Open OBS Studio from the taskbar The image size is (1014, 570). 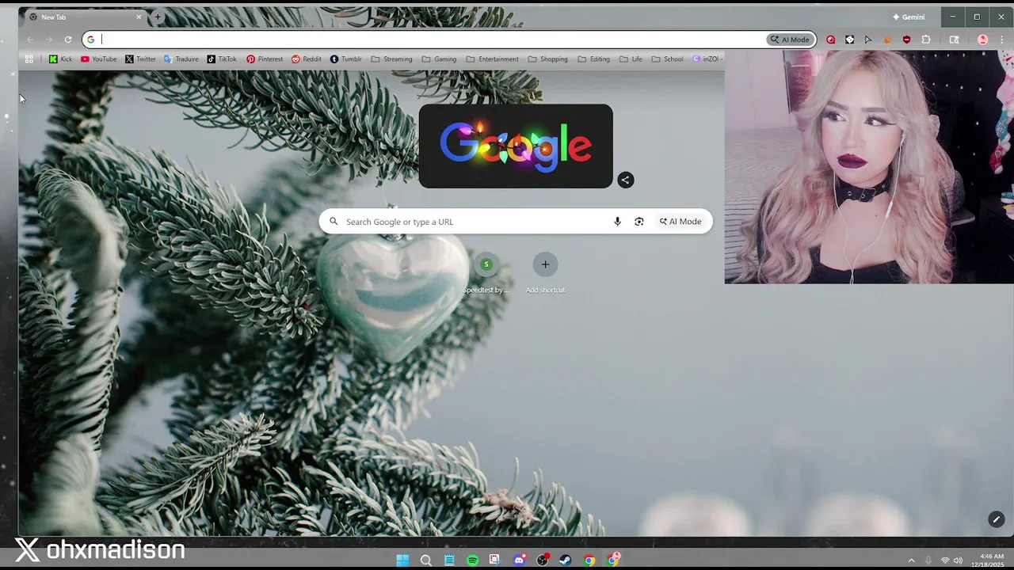(543, 560)
